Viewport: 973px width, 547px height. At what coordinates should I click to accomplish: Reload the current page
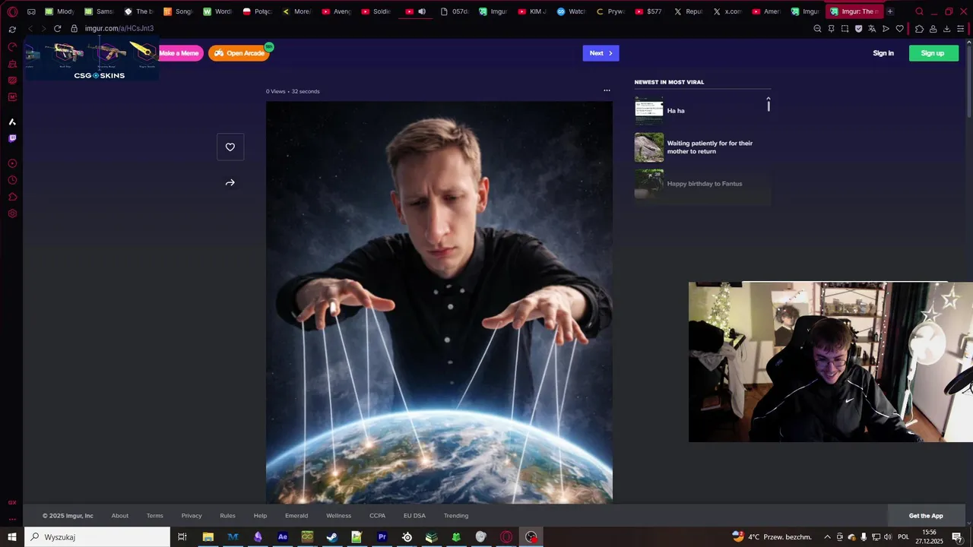coord(57,28)
